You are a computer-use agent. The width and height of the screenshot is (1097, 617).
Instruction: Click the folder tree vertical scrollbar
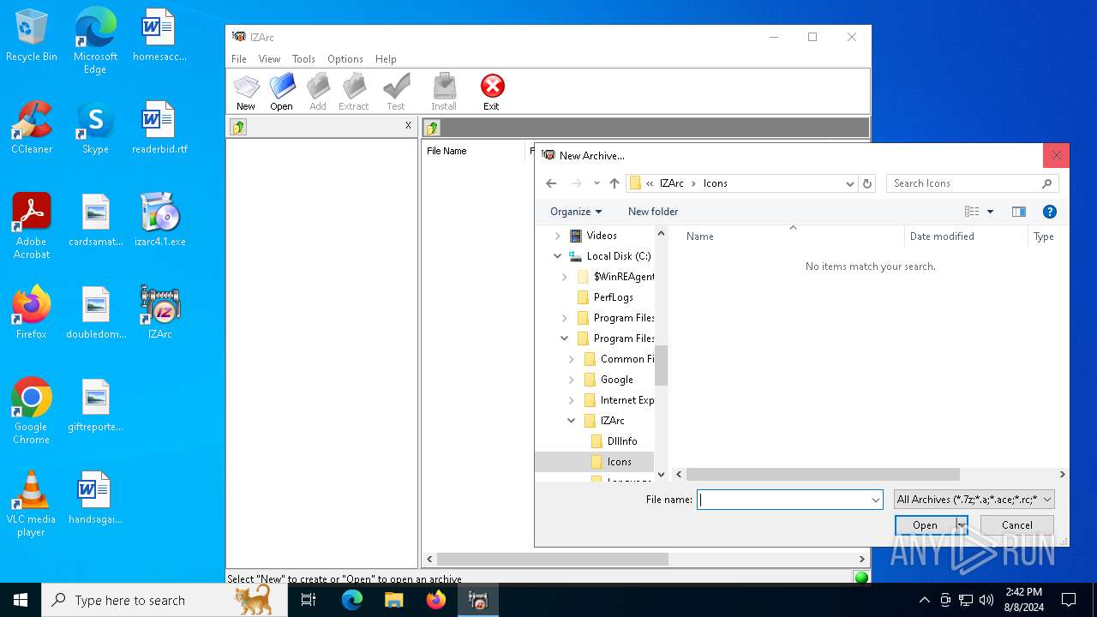661,366
